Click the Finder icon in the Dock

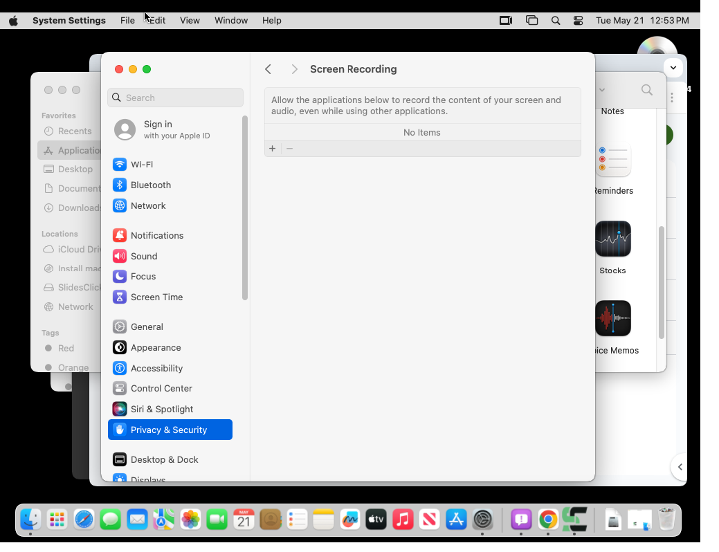pyautogui.click(x=30, y=519)
